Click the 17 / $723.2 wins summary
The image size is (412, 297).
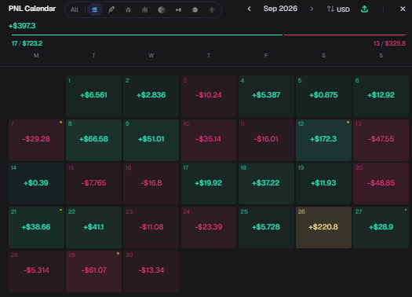pos(27,43)
